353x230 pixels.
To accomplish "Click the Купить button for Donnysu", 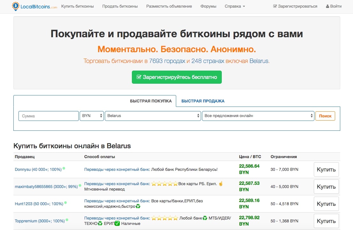I will 326,170.
